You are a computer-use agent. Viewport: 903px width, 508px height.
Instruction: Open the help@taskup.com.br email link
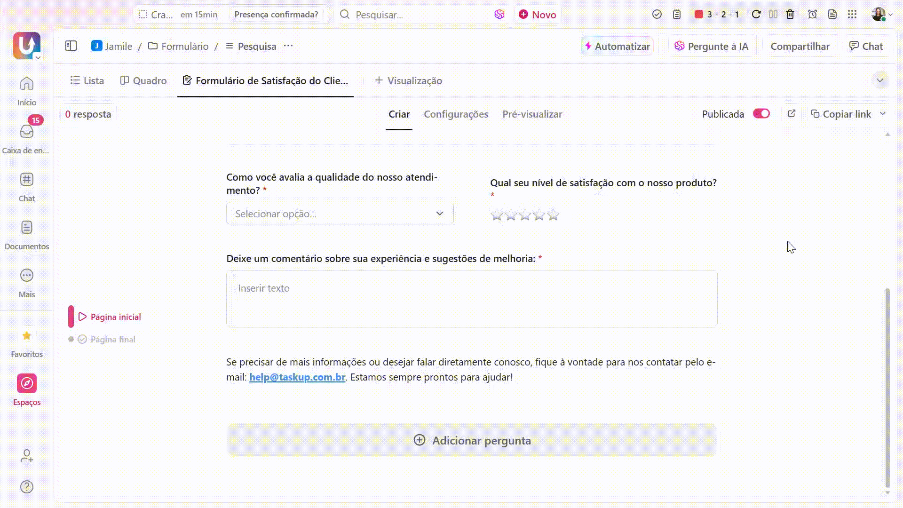click(x=297, y=377)
